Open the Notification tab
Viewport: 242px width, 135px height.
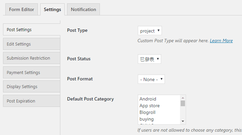[83, 9]
